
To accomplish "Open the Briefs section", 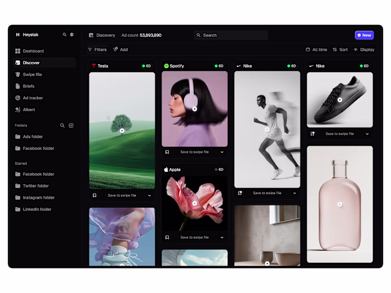I will click(44, 86).
